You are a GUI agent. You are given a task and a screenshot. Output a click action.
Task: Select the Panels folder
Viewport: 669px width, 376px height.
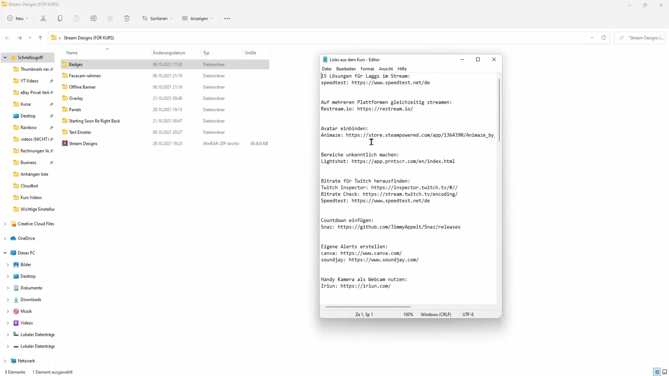(x=165, y=110)
